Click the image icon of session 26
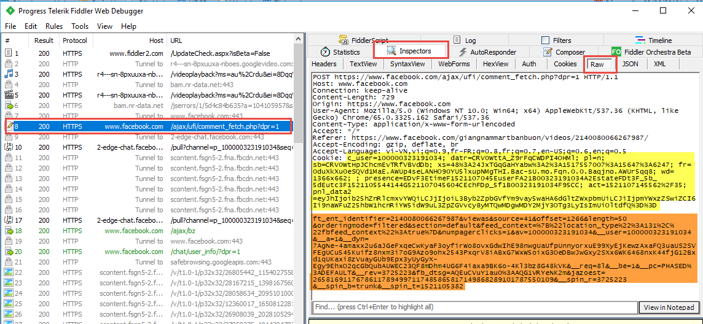703x324 pixels. click(x=8, y=314)
